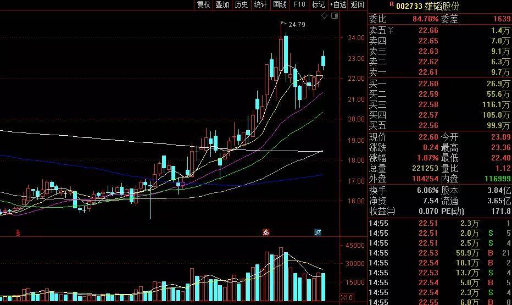
Task: Expand the 卖五 order book arrow
Action: [391, 30]
